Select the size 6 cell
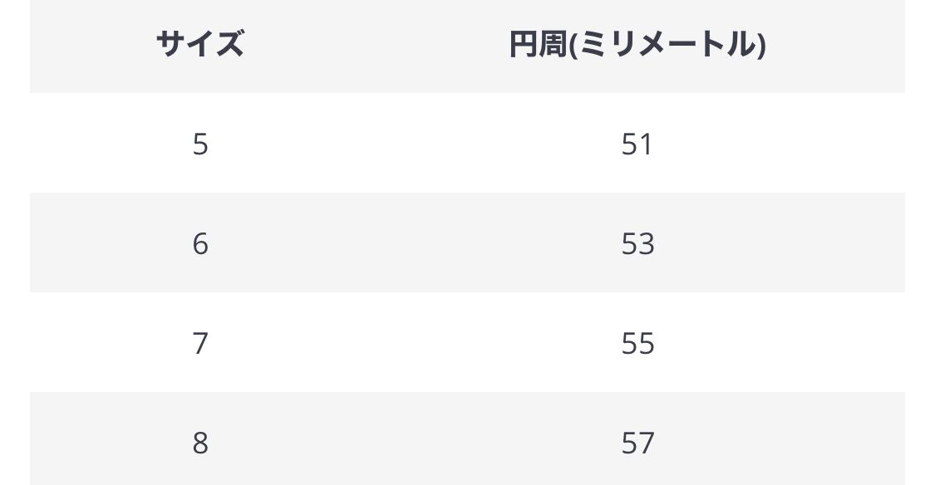Screen dimensions: 935x485 click(200, 244)
